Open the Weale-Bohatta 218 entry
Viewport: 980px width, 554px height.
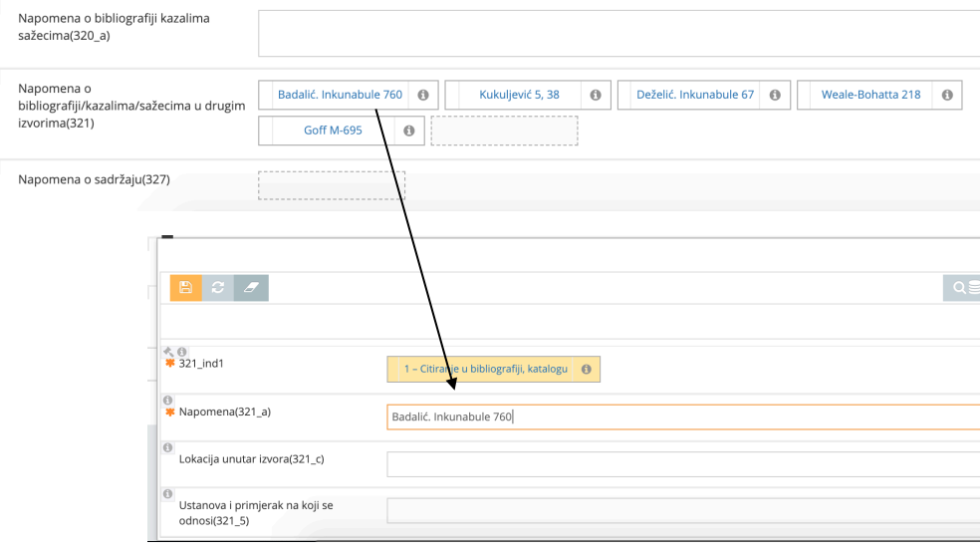[x=870, y=95]
